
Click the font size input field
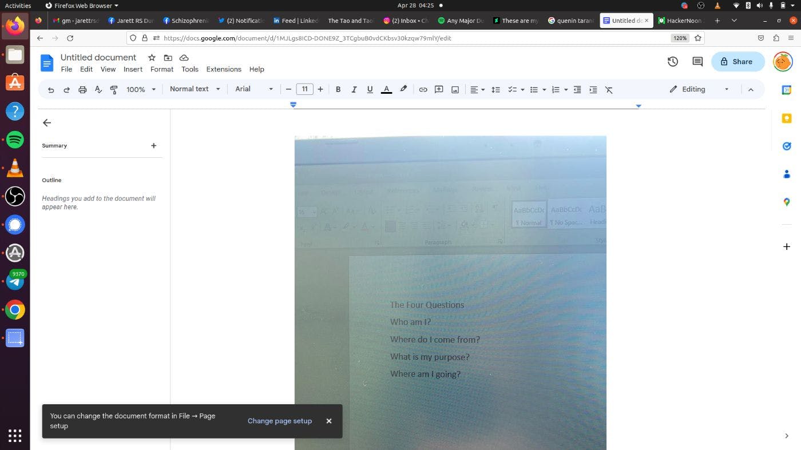coord(304,89)
